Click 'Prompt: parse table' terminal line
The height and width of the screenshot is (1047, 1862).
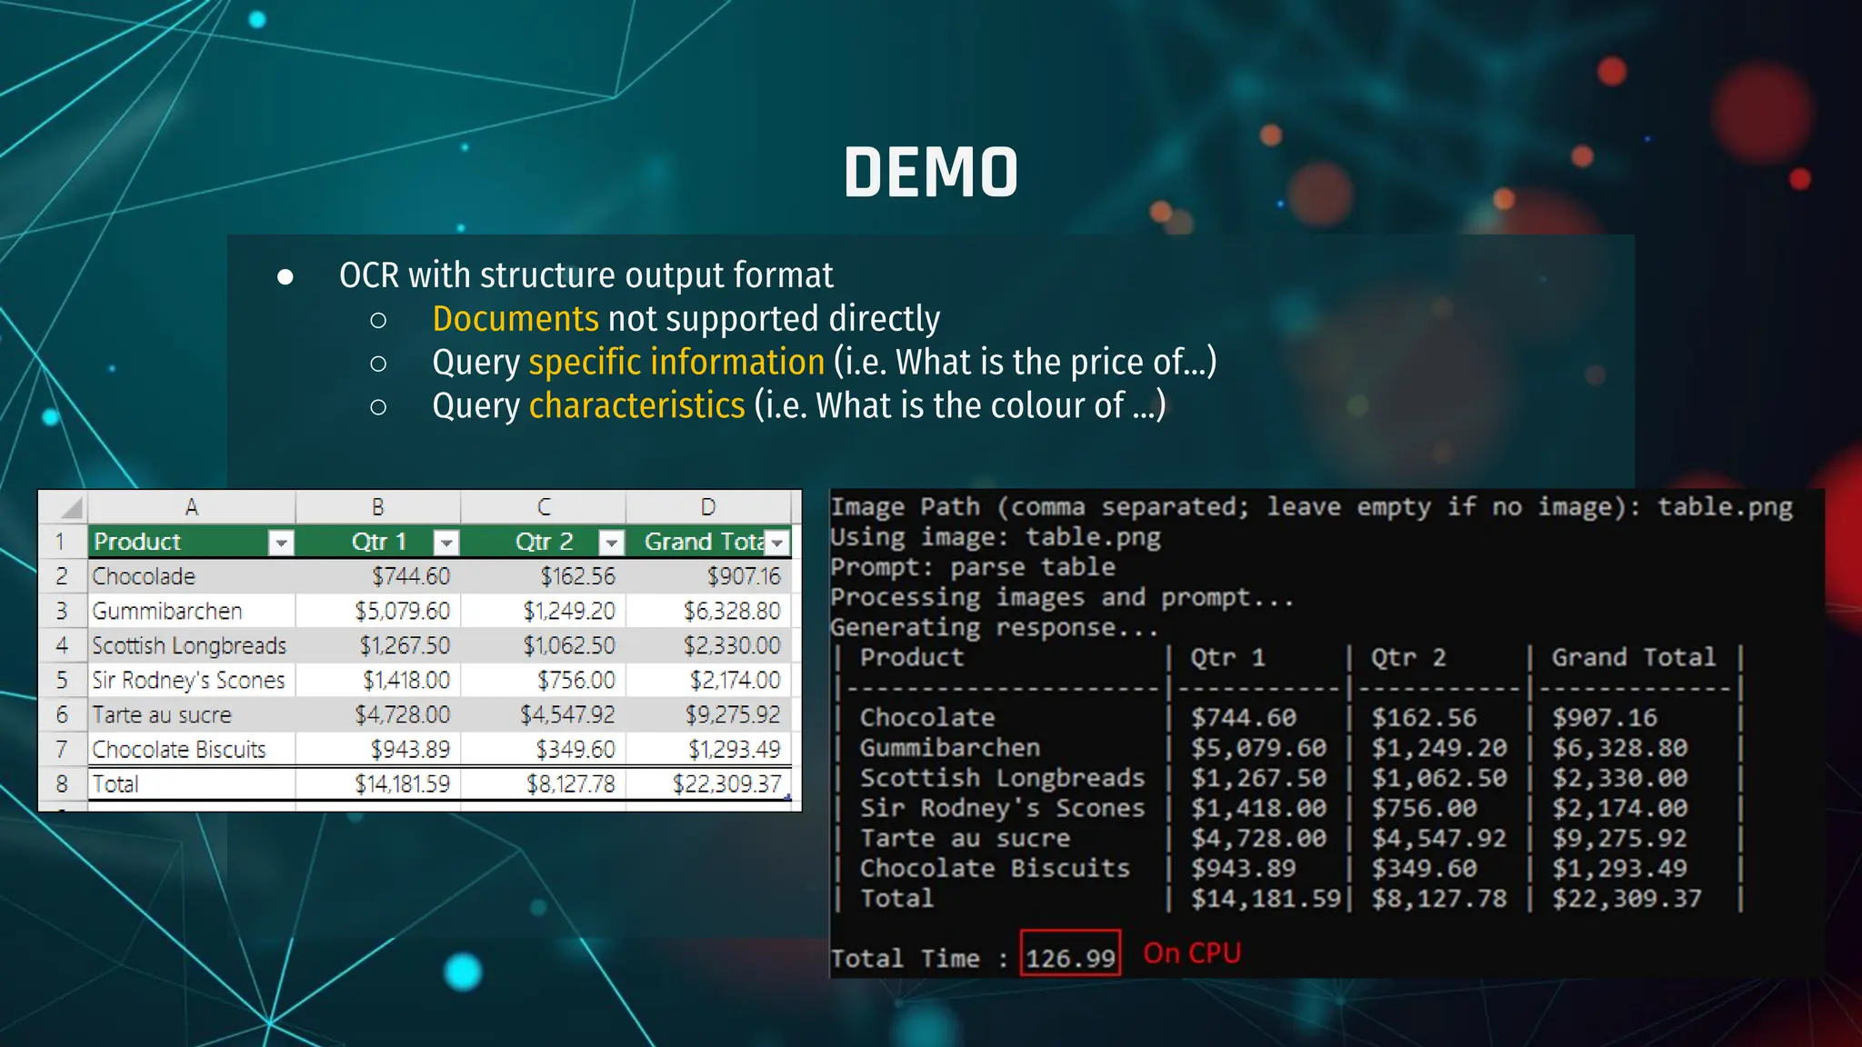(x=973, y=567)
